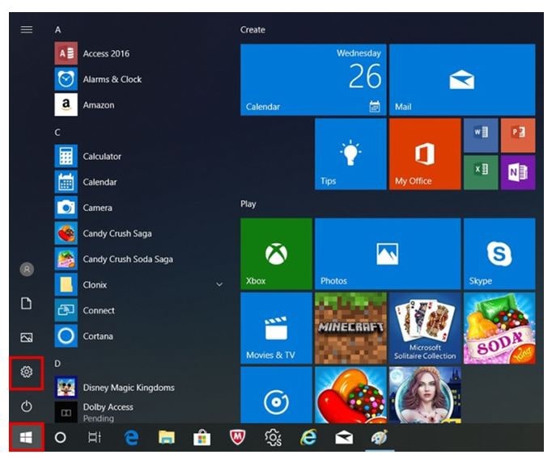The image size is (556, 463).
Task: Click the user account avatar
Action: [27, 269]
